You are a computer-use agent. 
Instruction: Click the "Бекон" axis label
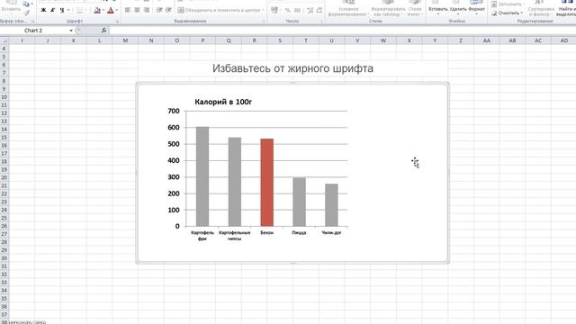click(x=267, y=232)
